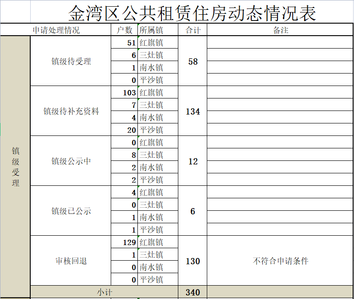
Task: Click the total cell showing 58
Action: pos(193,61)
